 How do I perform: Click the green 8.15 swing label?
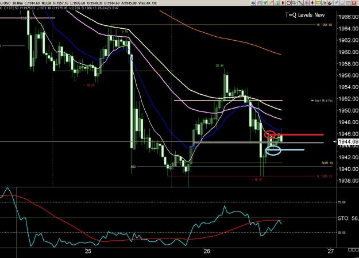[x=125, y=32]
